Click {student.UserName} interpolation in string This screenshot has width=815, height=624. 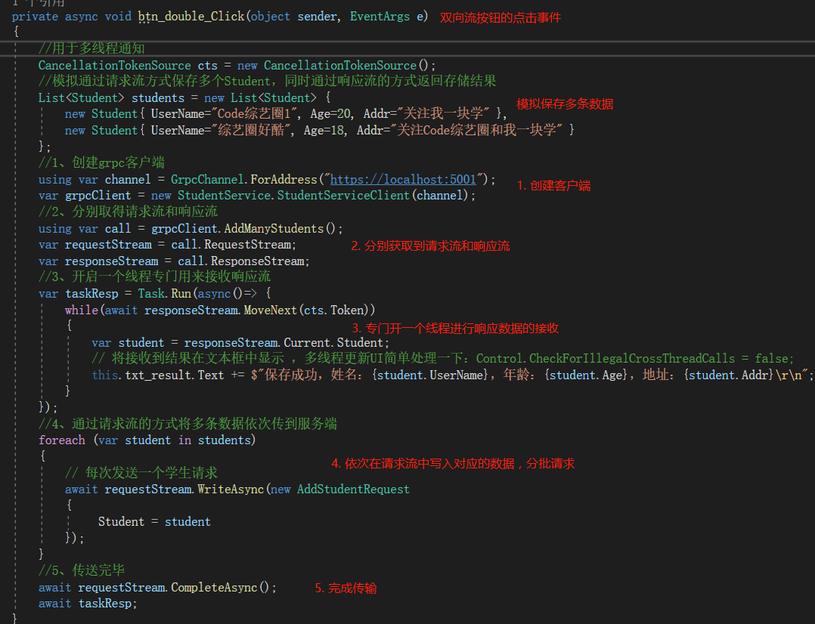430,375
